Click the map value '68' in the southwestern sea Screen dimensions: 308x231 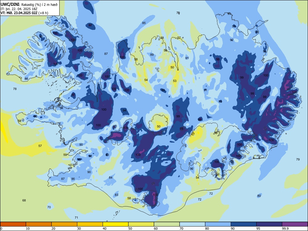tap(24, 201)
